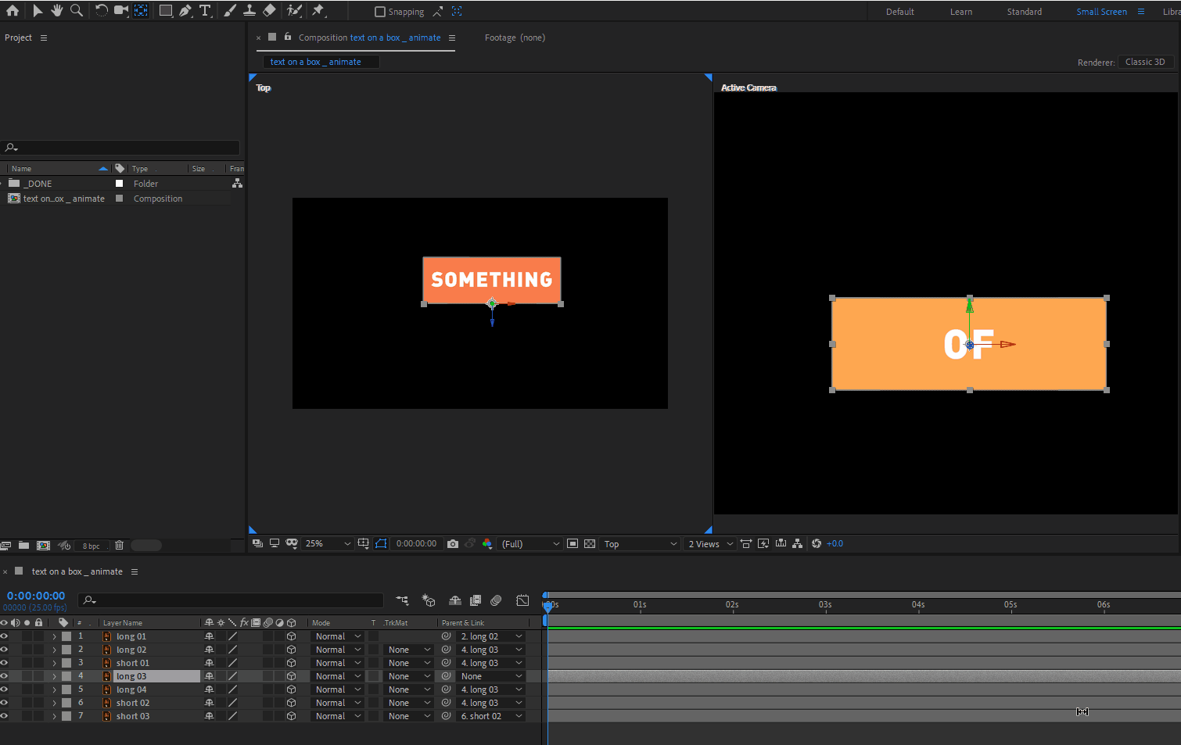The image size is (1181, 745).
Task: Click the Composition Flowchart icon in viewer
Action: (797, 544)
